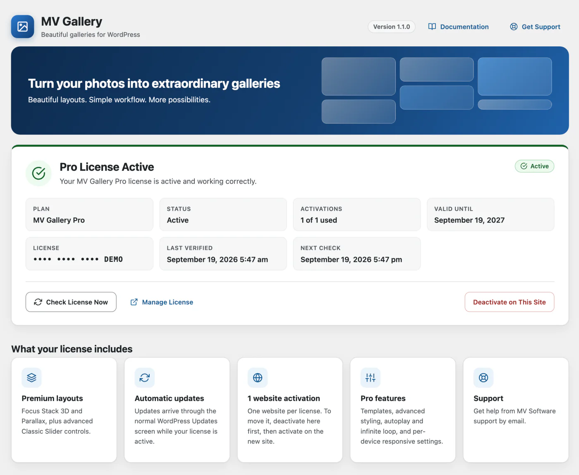Image resolution: width=579 pixels, height=475 pixels.
Task: Click the '1 website activation' card title
Action: [x=284, y=398]
